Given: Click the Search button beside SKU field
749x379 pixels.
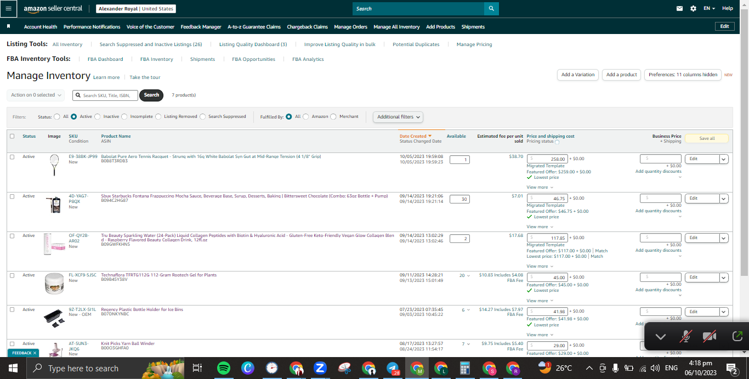Looking at the screenshot, I should coord(151,95).
